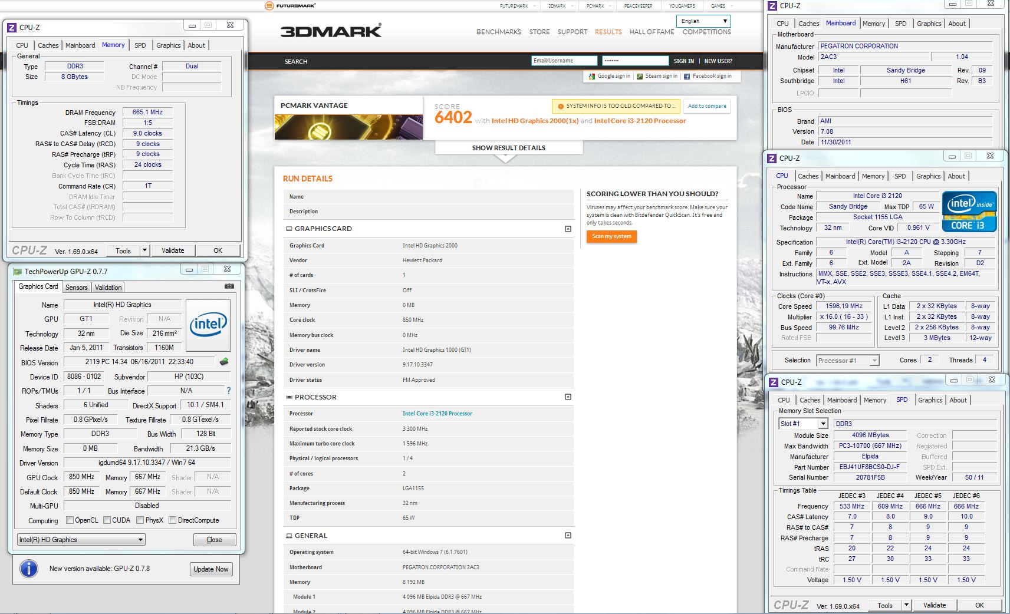Click the Add to compare button
The height and width of the screenshot is (614, 1010).
[x=707, y=106]
